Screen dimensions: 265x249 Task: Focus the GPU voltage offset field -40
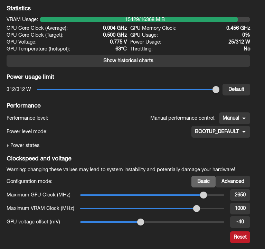(240, 222)
